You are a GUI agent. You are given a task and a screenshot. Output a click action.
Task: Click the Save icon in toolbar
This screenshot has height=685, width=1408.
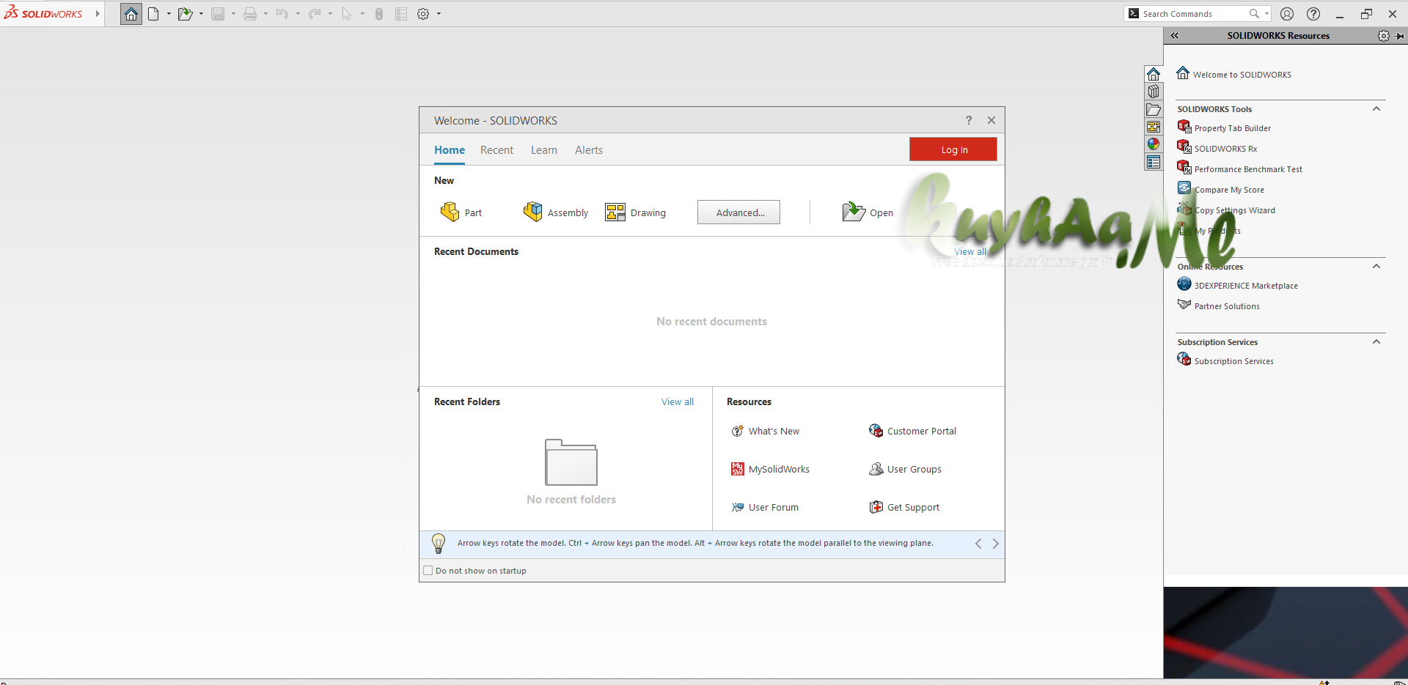pos(218,14)
